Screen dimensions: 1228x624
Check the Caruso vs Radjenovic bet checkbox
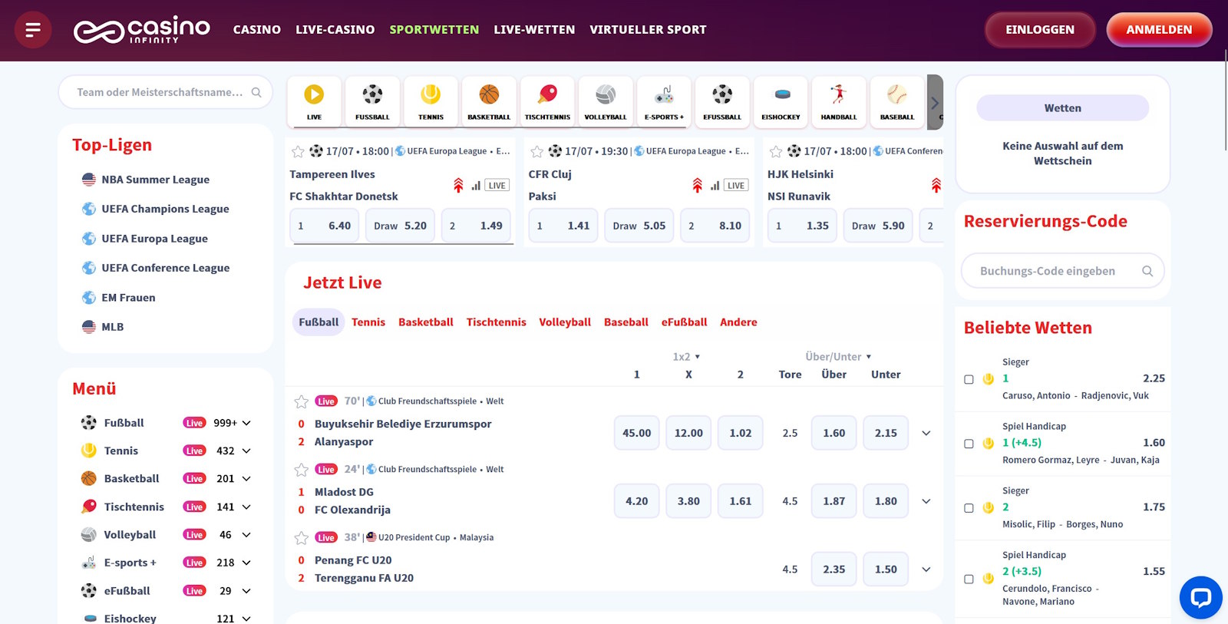coord(969,379)
